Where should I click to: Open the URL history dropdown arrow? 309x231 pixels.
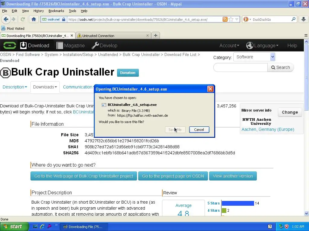coord(237,19)
